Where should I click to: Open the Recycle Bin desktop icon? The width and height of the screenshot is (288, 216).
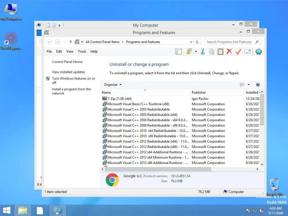(274, 186)
